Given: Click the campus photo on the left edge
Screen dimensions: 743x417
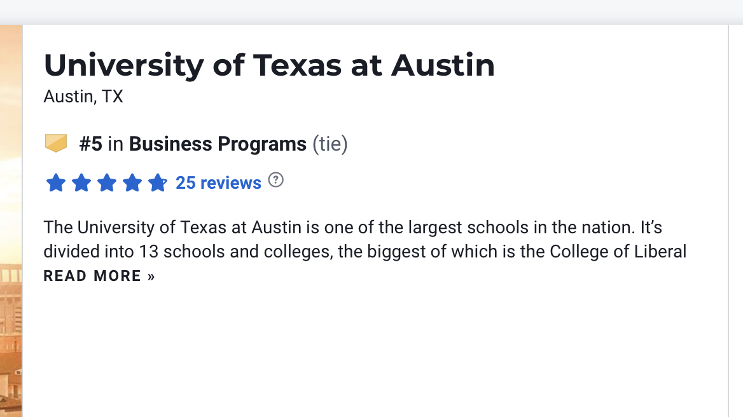Looking at the screenshot, I should [x=11, y=221].
